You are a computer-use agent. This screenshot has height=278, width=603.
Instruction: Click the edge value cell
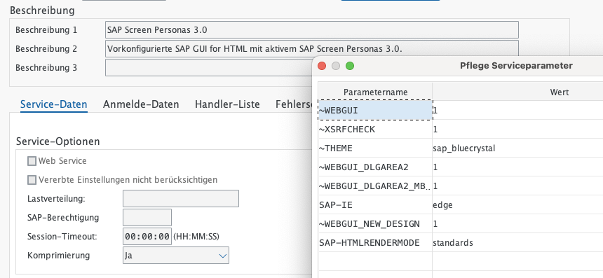517,204
